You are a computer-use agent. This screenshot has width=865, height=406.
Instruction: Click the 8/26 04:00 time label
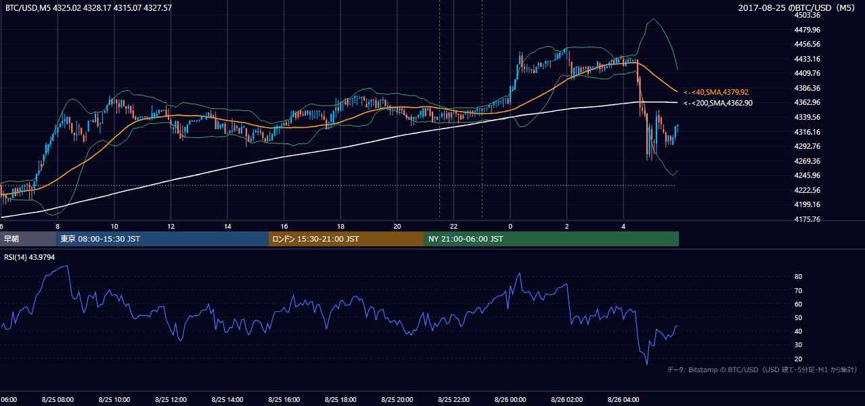[624, 400]
